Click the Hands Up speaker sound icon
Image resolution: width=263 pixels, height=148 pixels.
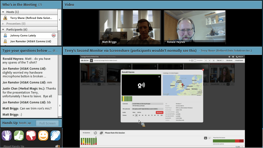(57, 146)
